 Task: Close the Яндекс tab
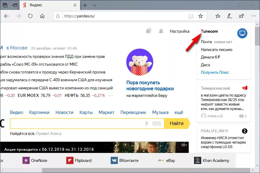tap(75, 5)
